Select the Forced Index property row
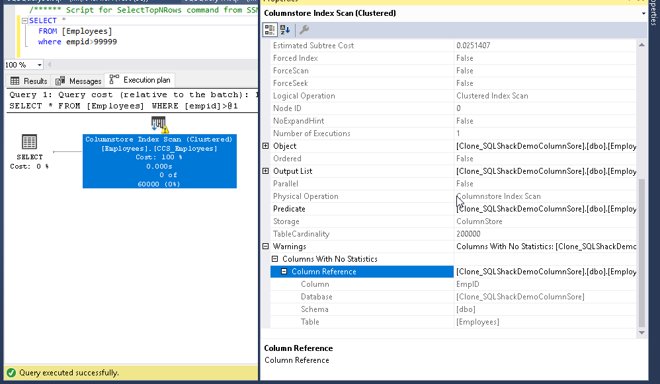 click(x=453, y=58)
